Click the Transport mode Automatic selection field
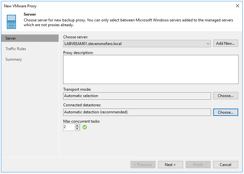 click(137, 96)
